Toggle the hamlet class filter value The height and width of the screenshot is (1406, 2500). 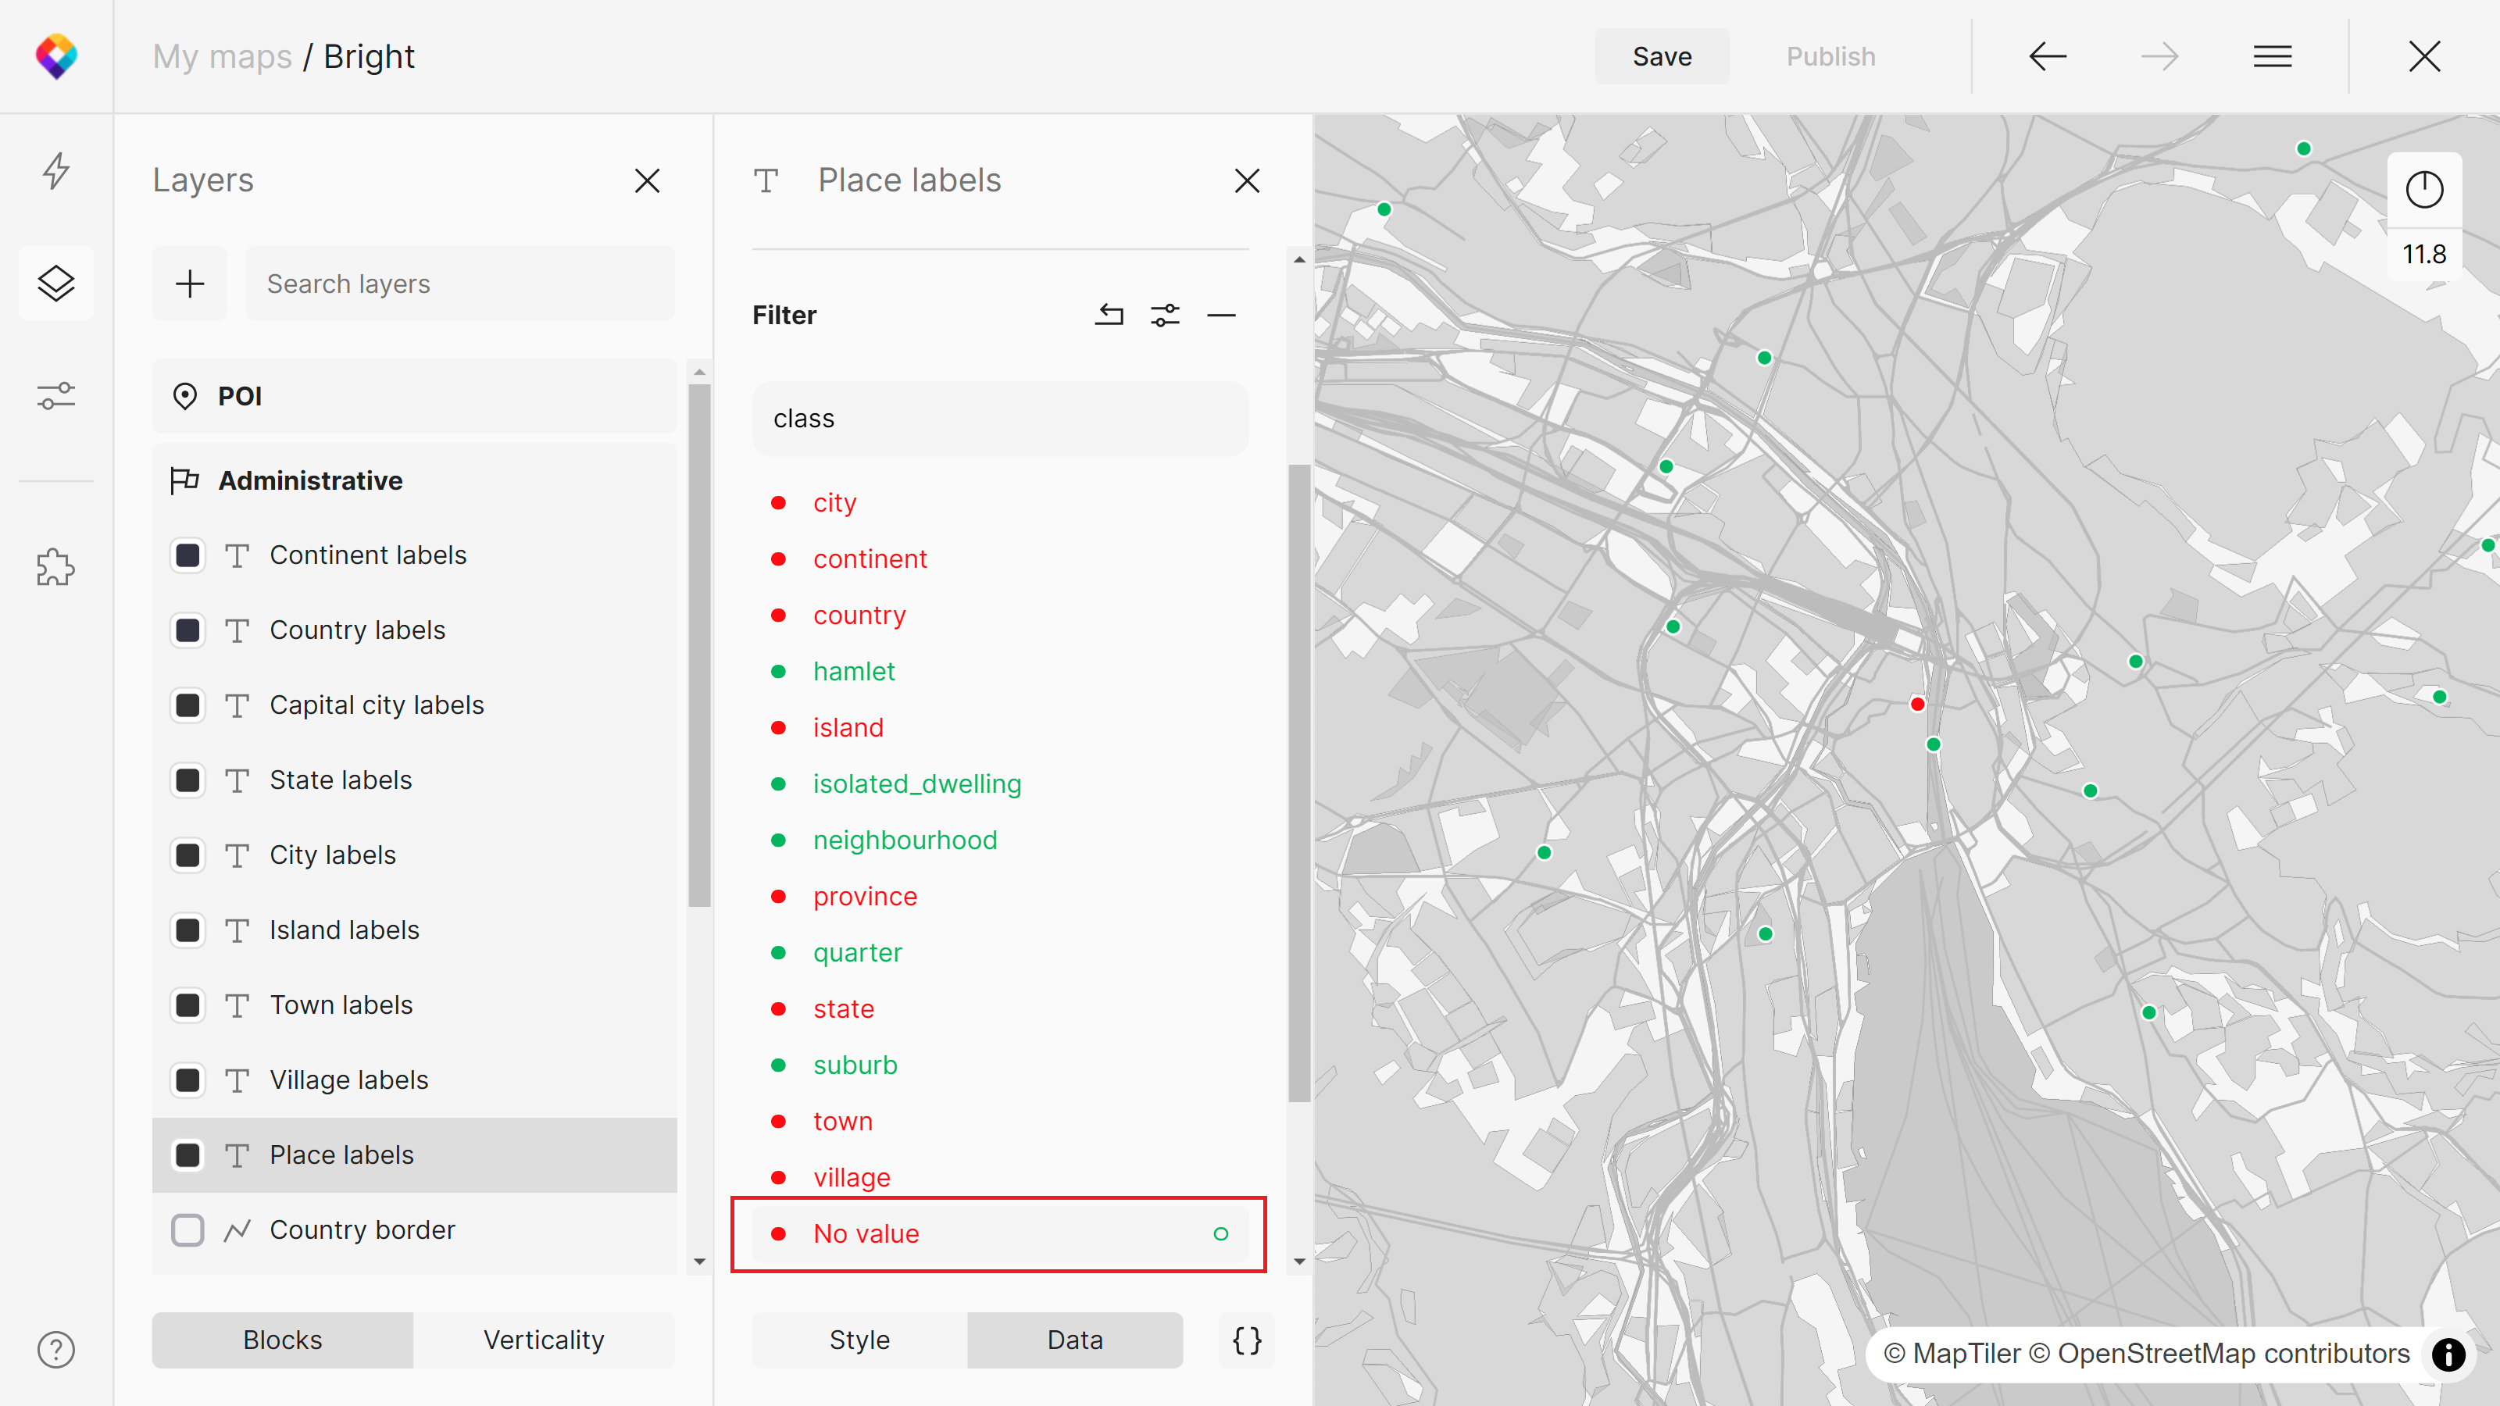(854, 672)
